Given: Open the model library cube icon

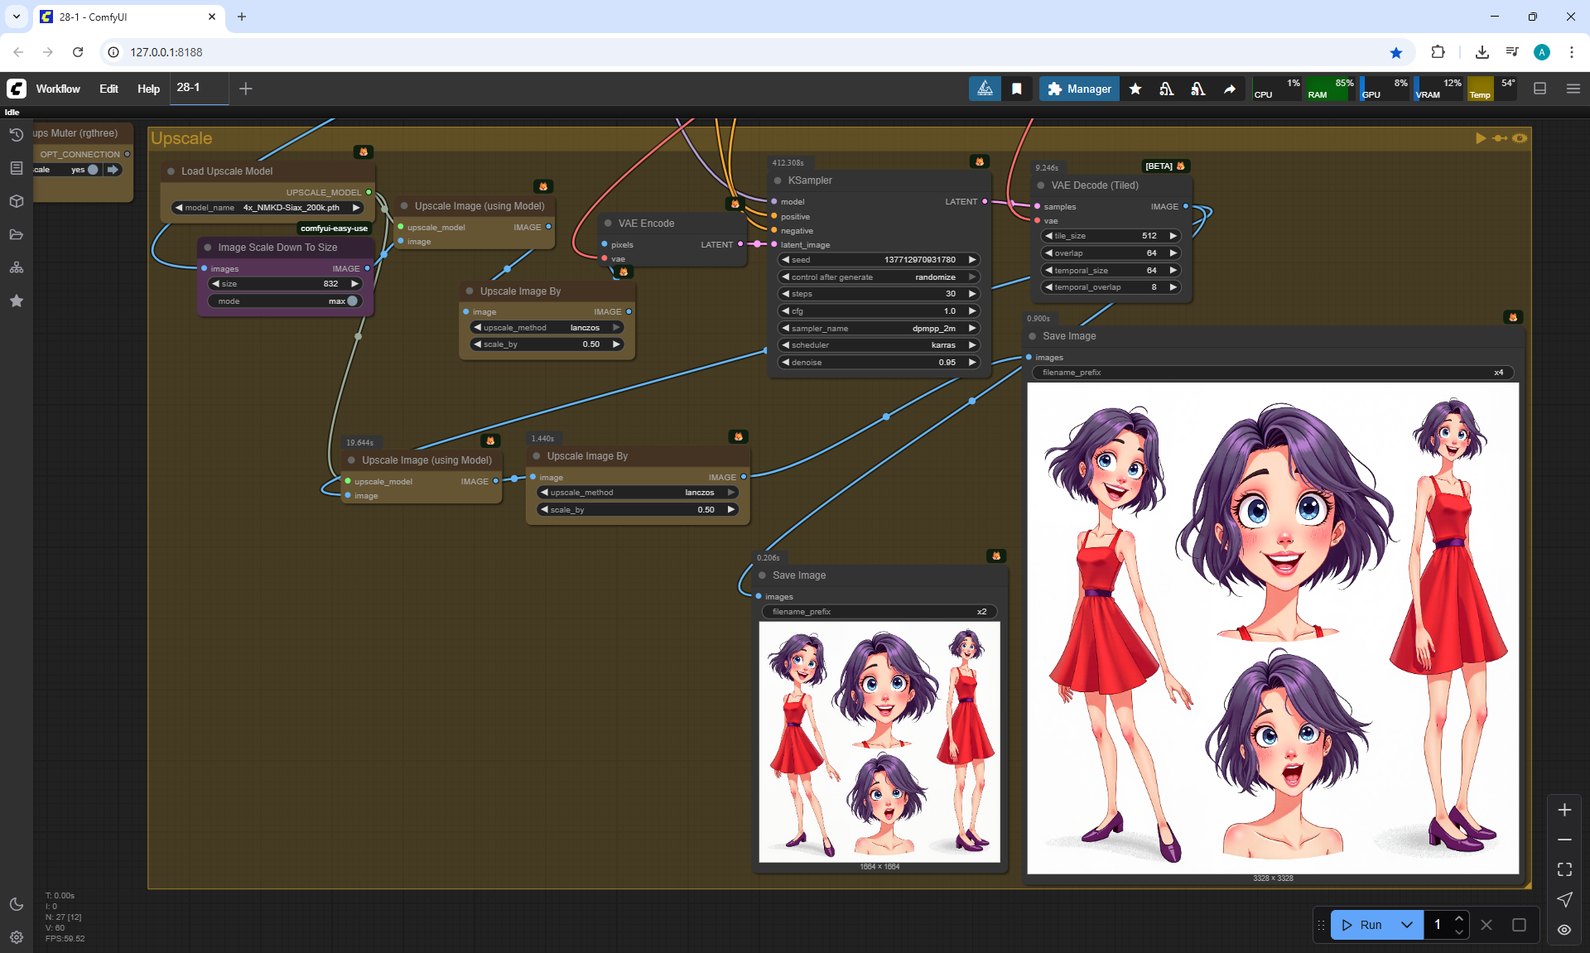Looking at the screenshot, I should (16, 201).
